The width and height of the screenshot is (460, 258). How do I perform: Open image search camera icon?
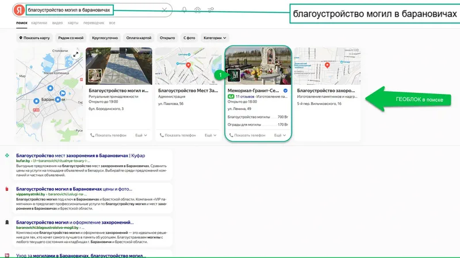point(198,10)
